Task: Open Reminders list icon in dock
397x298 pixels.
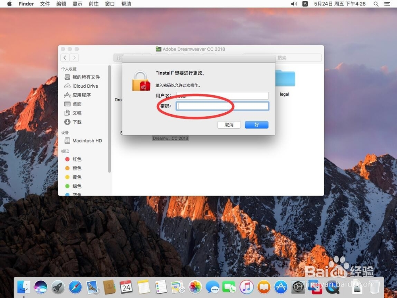Action: [161, 287]
